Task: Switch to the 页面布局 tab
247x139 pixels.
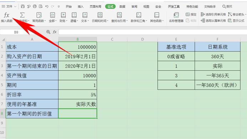Action: (x=95, y=6)
